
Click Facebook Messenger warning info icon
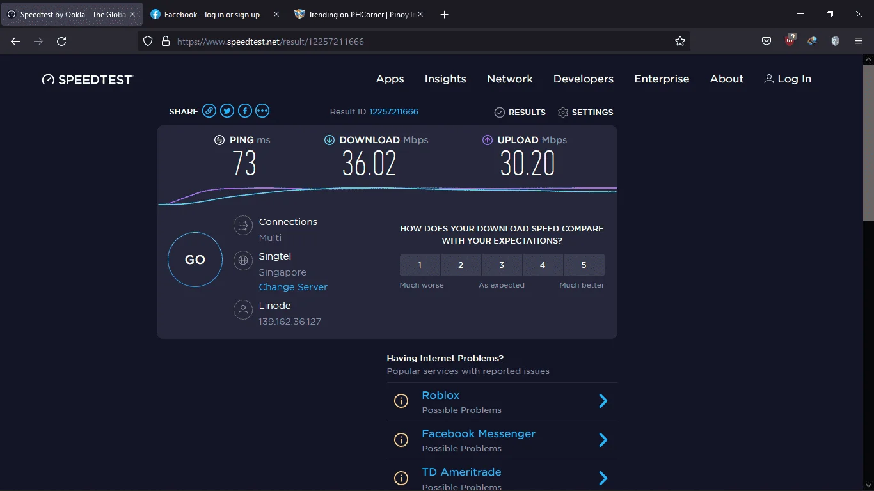coord(401,440)
